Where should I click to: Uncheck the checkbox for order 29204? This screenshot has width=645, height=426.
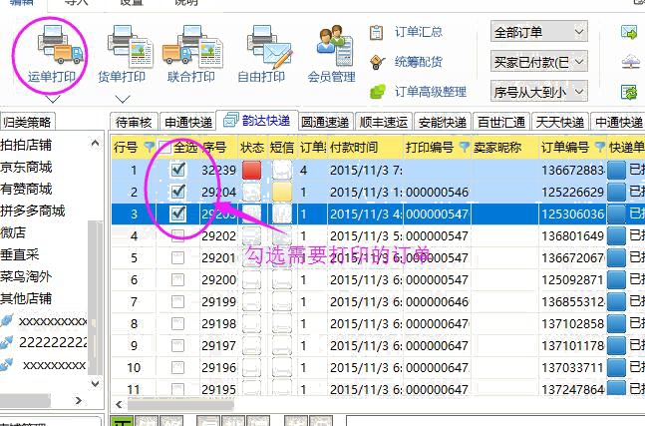[x=178, y=192]
